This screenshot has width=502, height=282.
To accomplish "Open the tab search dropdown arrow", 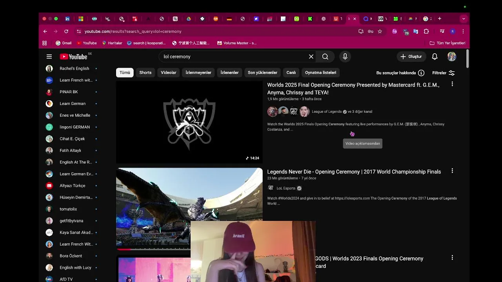I will (x=464, y=18).
